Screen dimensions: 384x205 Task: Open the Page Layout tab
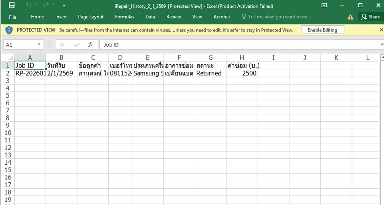point(91,17)
